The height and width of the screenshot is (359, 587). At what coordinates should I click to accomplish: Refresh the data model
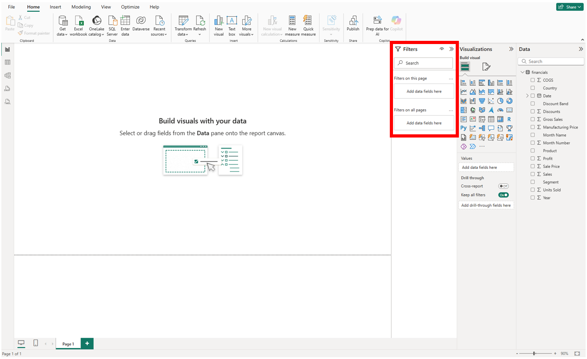click(x=200, y=25)
